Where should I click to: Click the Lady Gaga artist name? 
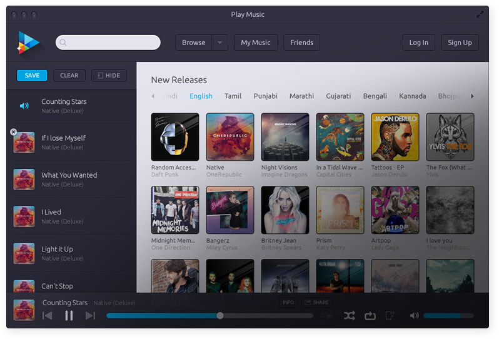385,248
